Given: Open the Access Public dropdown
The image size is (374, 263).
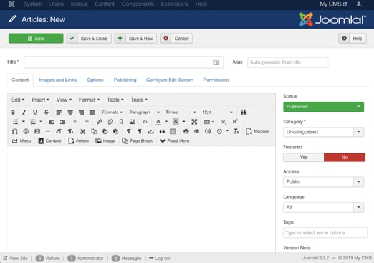Looking at the screenshot, I should 324,182.
